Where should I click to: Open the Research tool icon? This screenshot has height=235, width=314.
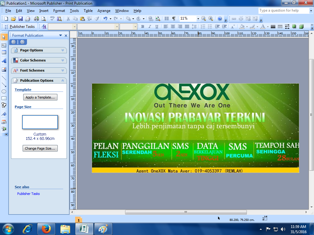point(59,19)
